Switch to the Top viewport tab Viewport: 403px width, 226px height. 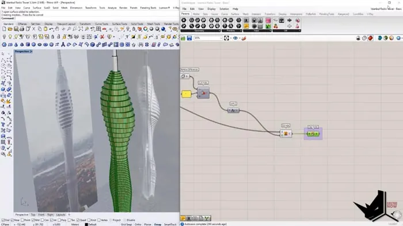pos(33,215)
